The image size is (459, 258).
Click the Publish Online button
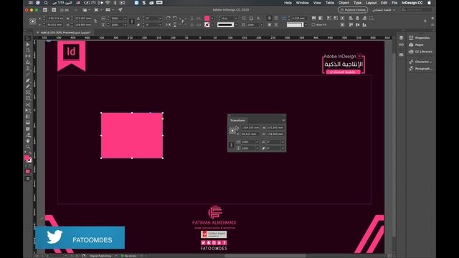pyautogui.click(x=353, y=10)
